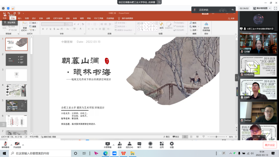Toggle Underline formatting in ribbon
Screen dimensions: 279x157
pos(51,29)
